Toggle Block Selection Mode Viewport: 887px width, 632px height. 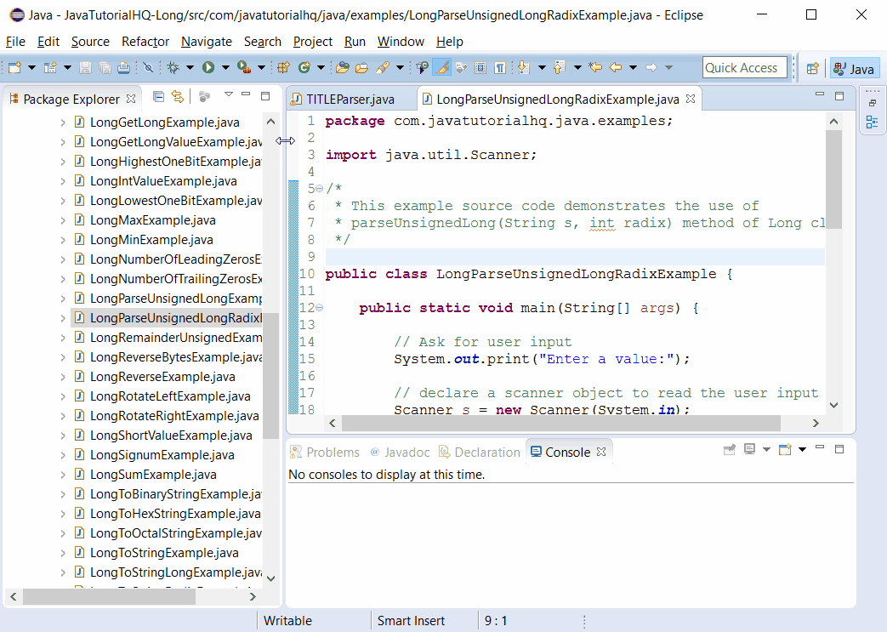click(480, 68)
